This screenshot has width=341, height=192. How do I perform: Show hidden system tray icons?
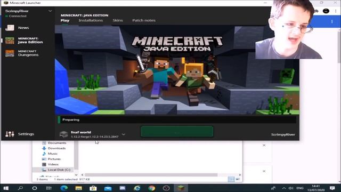pos(284,188)
